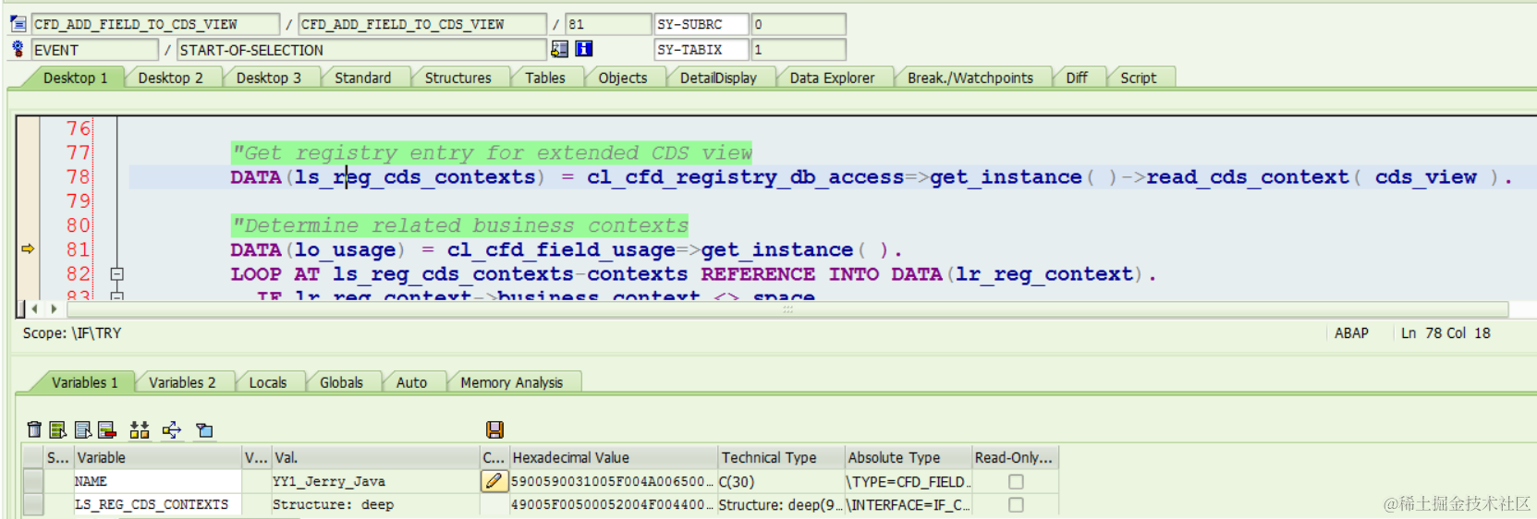Click the first program name field

click(155, 24)
